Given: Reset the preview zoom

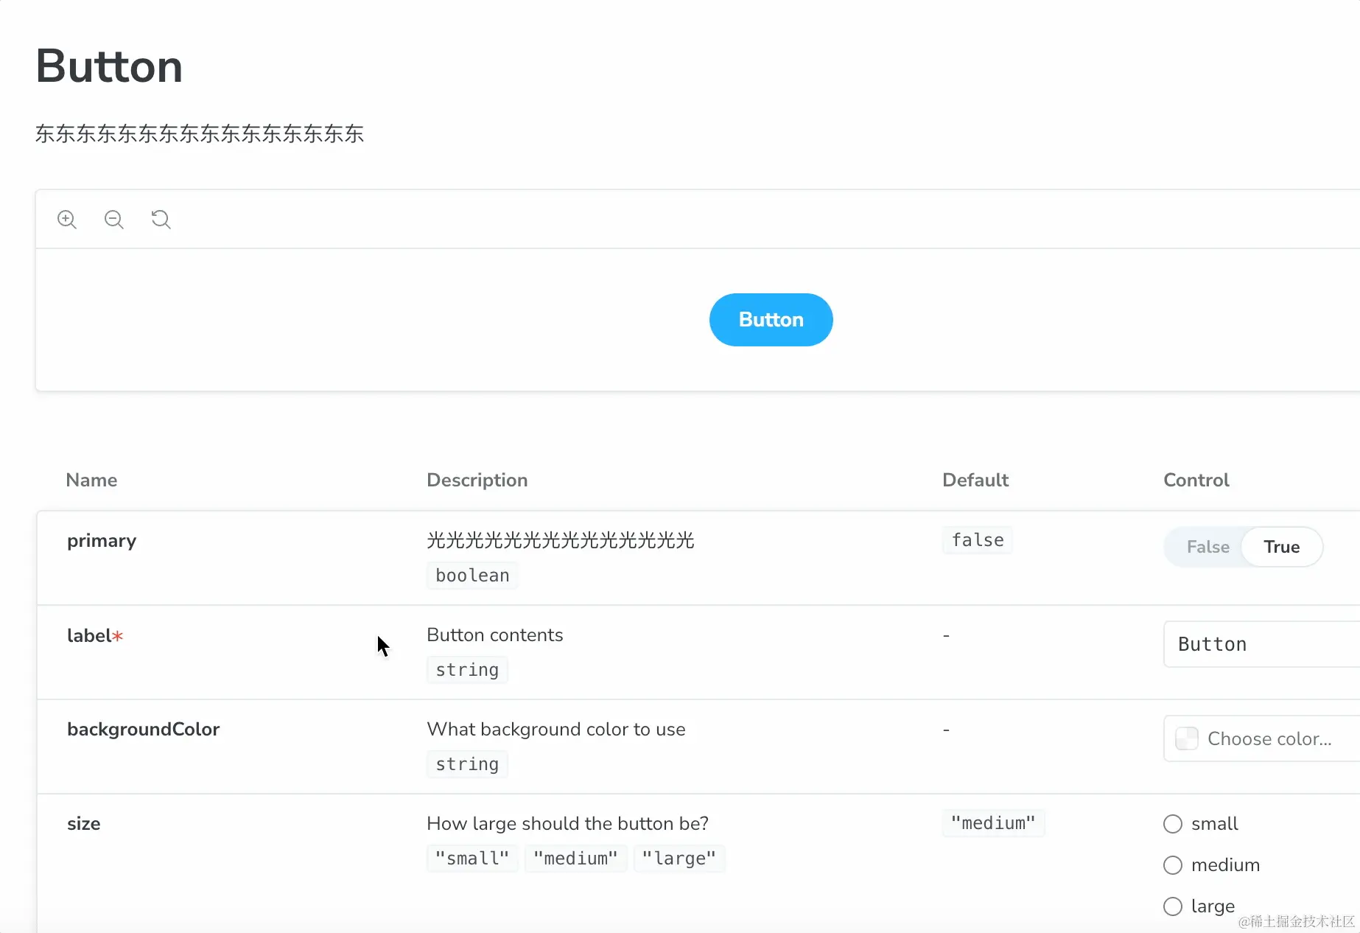Looking at the screenshot, I should pyautogui.click(x=161, y=220).
